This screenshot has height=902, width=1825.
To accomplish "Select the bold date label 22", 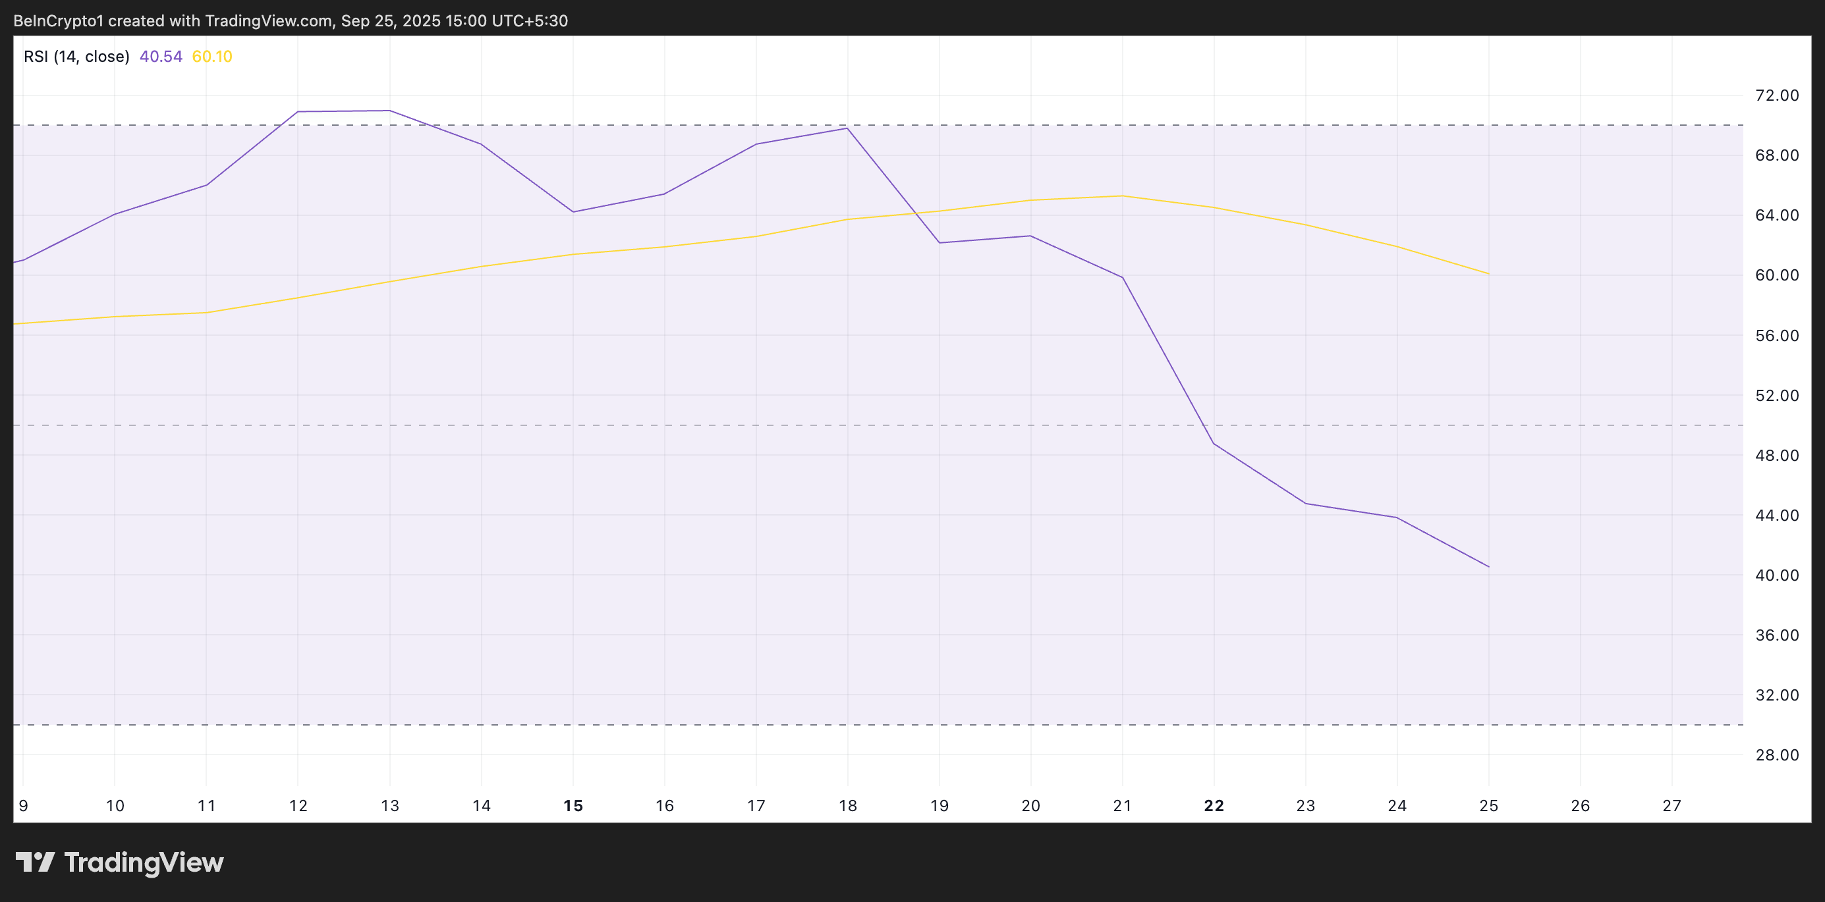I will [x=1213, y=806].
